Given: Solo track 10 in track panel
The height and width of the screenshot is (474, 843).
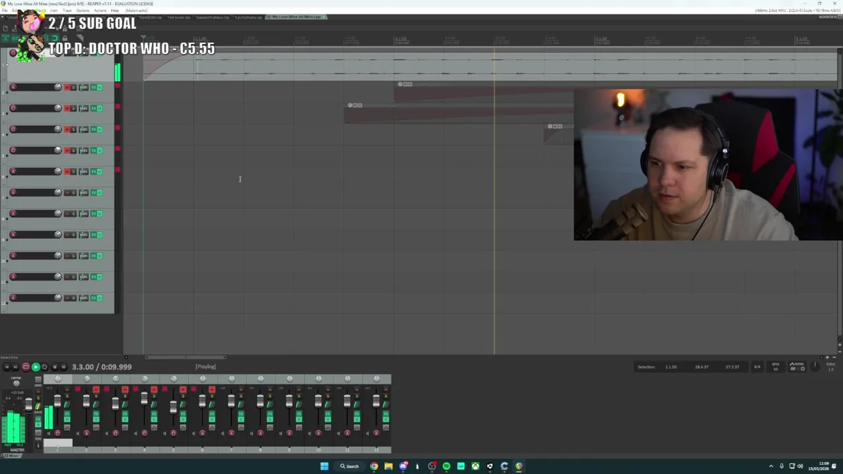Looking at the screenshot, I should pos(74,255).
